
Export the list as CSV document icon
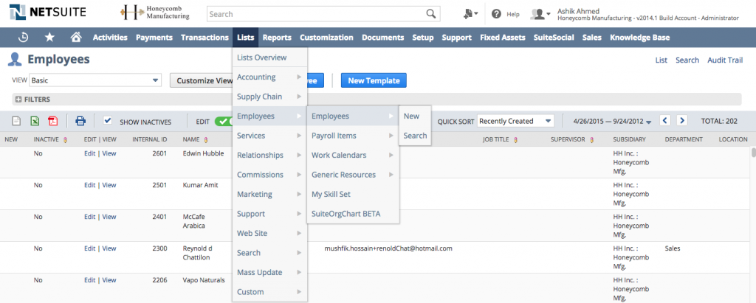16,121
